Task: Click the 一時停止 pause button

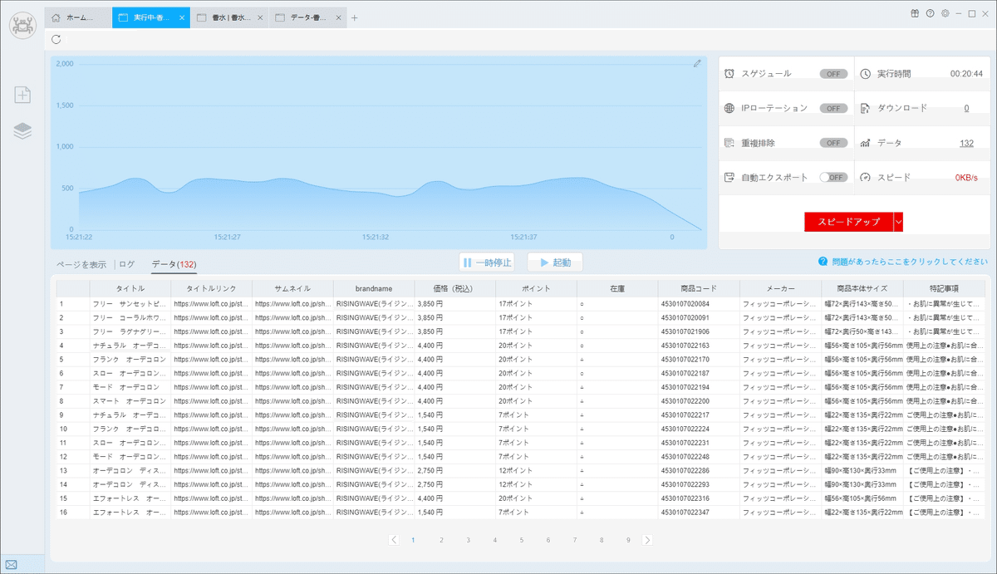Action: point(487,262)
